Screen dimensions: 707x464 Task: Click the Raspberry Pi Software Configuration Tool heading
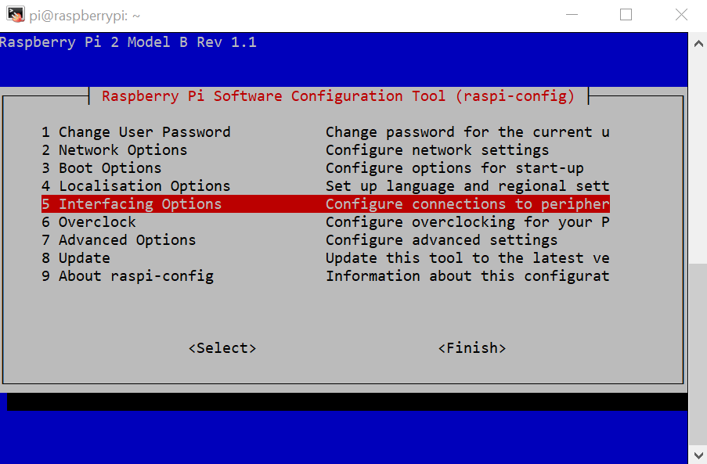point(338,96)
